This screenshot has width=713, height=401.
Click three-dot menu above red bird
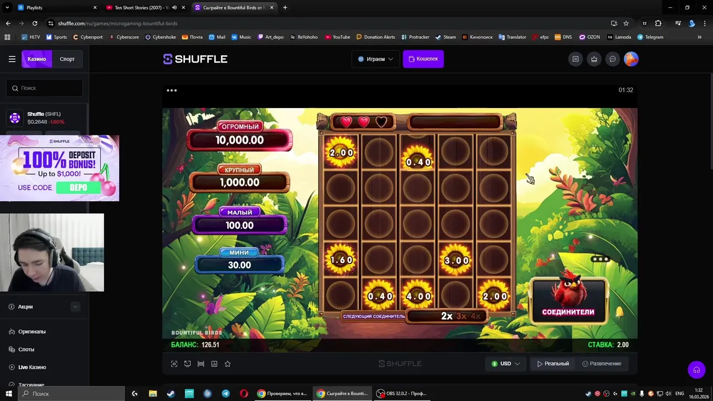point(600,259)
